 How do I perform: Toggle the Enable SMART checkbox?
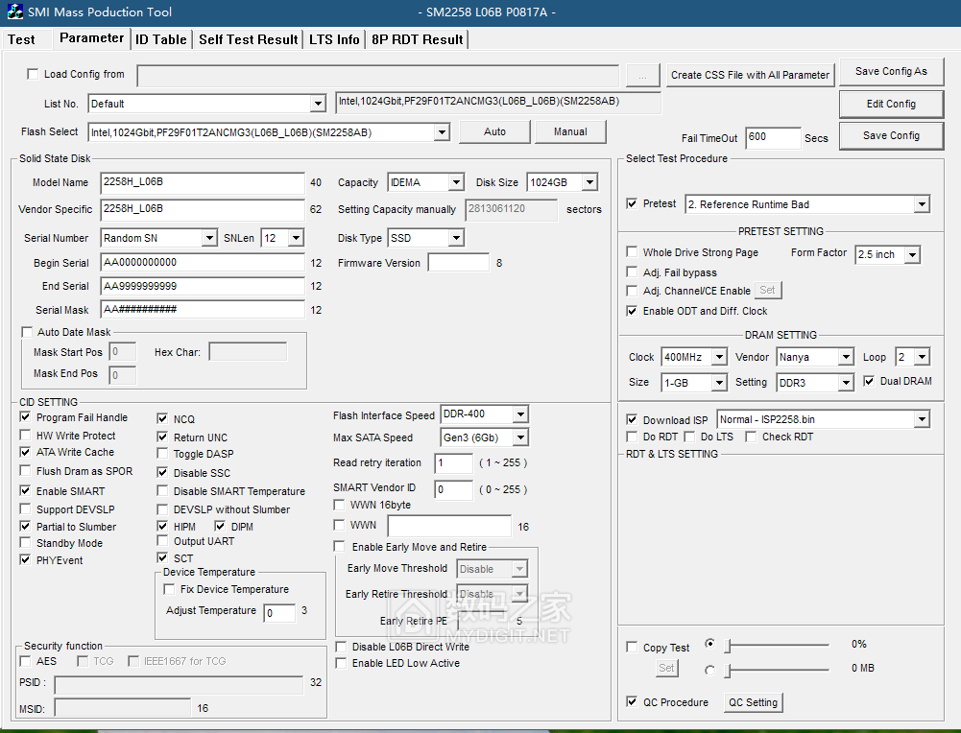[24, 490]
